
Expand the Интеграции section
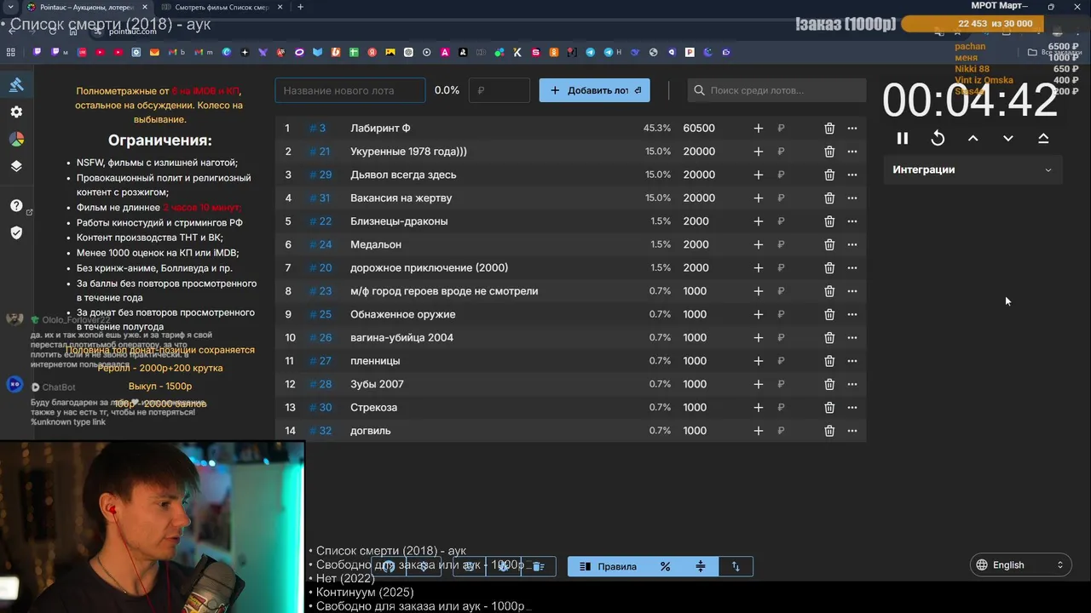(x=972, y=169)
